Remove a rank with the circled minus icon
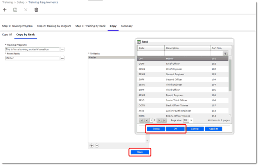 click(x=97, y=145)
